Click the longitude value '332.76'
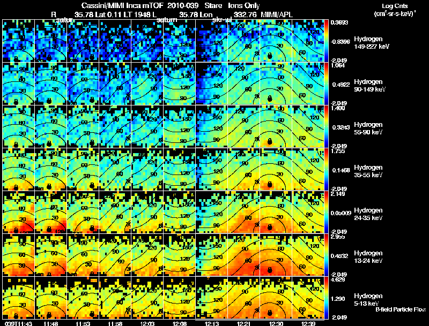429x326 pixels. (246, 14)
